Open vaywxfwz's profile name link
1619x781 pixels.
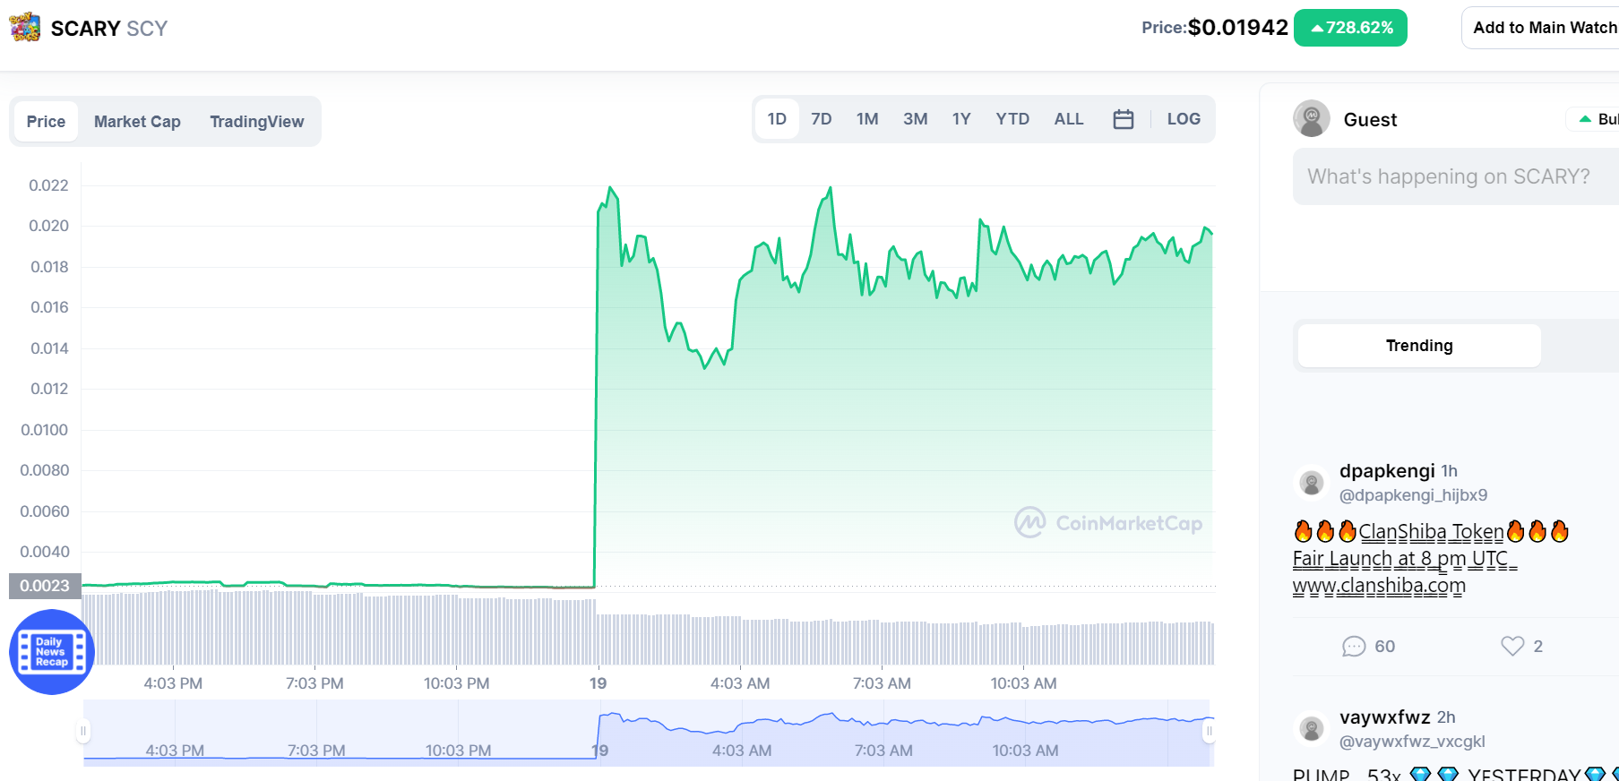click(1384, 717)
